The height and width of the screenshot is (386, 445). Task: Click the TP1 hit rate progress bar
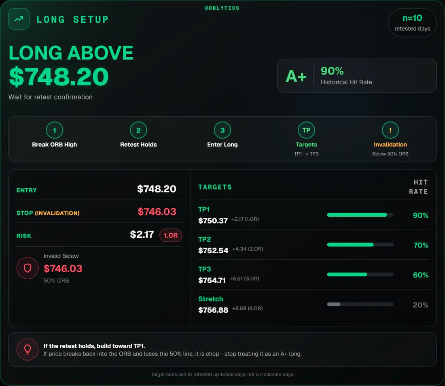360,215
